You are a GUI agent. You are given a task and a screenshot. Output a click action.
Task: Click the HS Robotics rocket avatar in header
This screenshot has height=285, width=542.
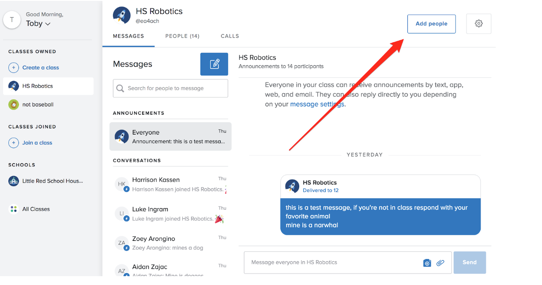coord(121,15)
